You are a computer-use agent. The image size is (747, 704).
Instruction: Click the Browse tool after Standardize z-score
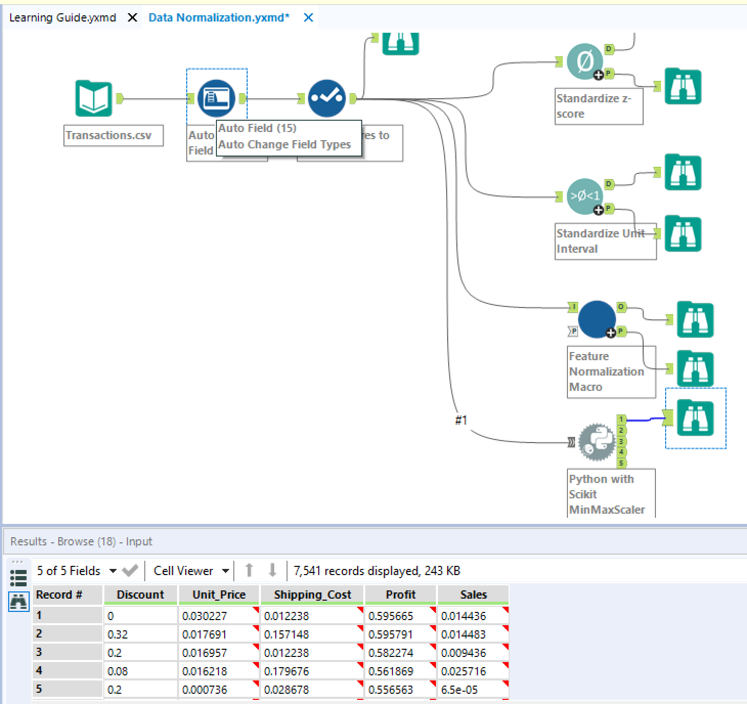(683, 87)
